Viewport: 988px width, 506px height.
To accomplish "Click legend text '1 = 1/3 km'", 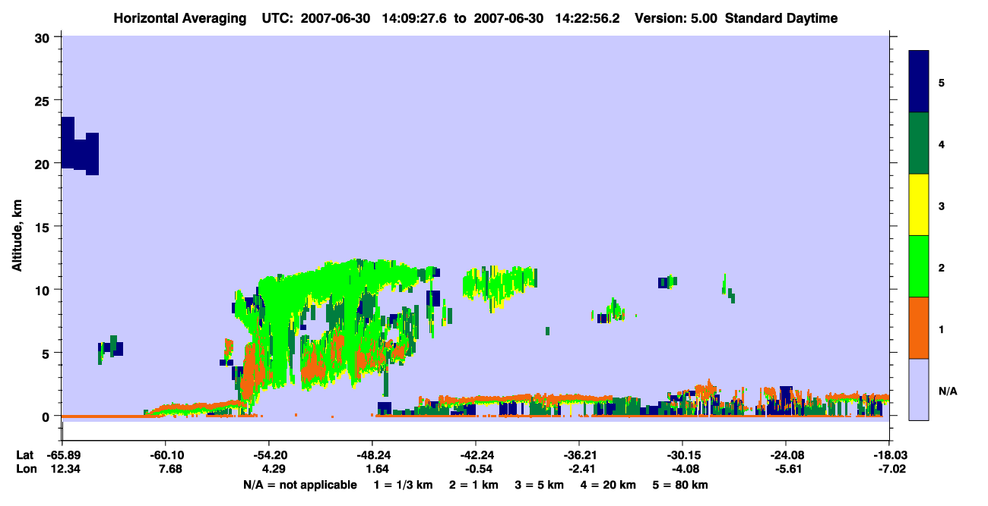I will click(x=404, y=485).
